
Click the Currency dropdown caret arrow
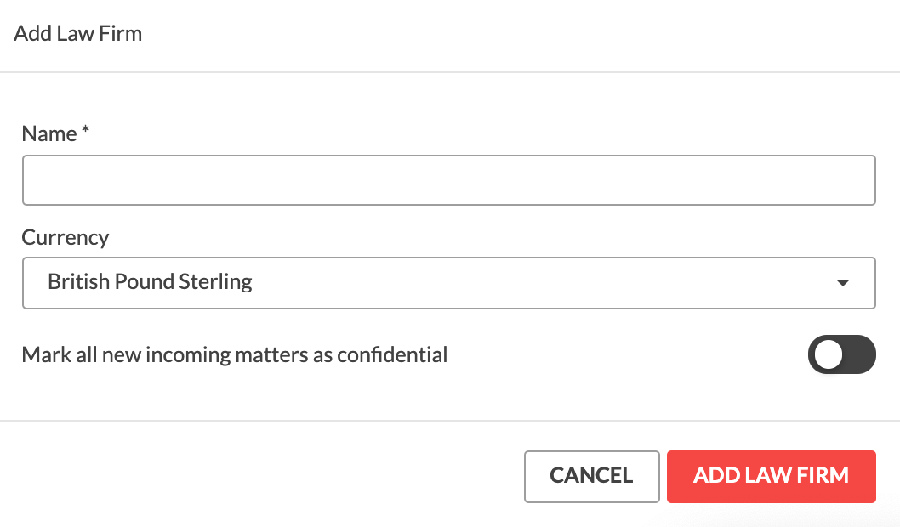point(843,283)
